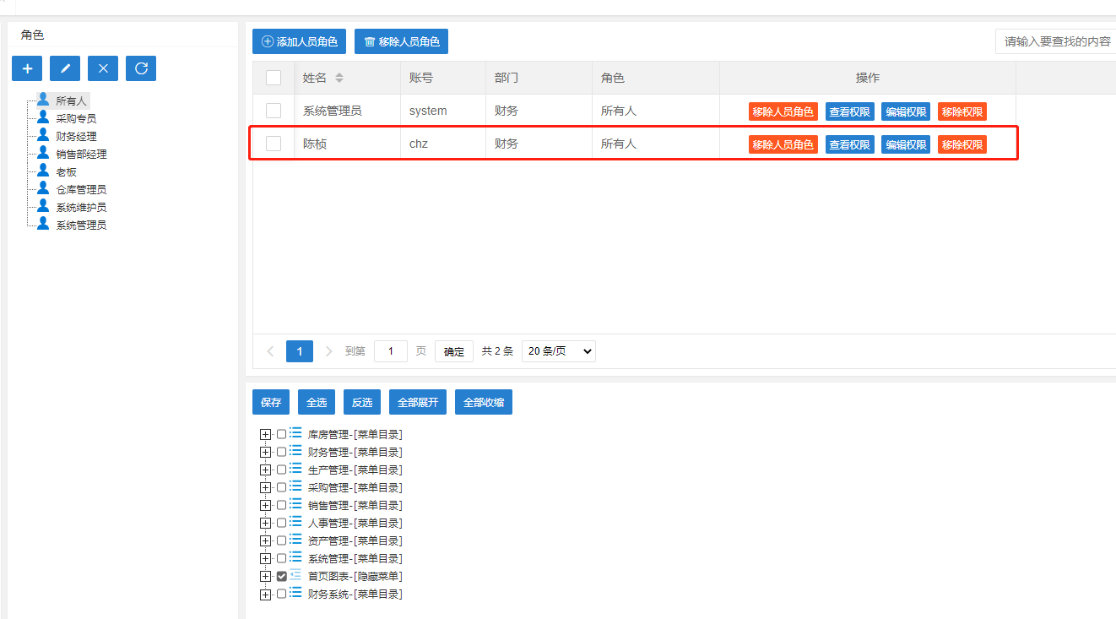Click the X delete role icon

pos(103,68)
